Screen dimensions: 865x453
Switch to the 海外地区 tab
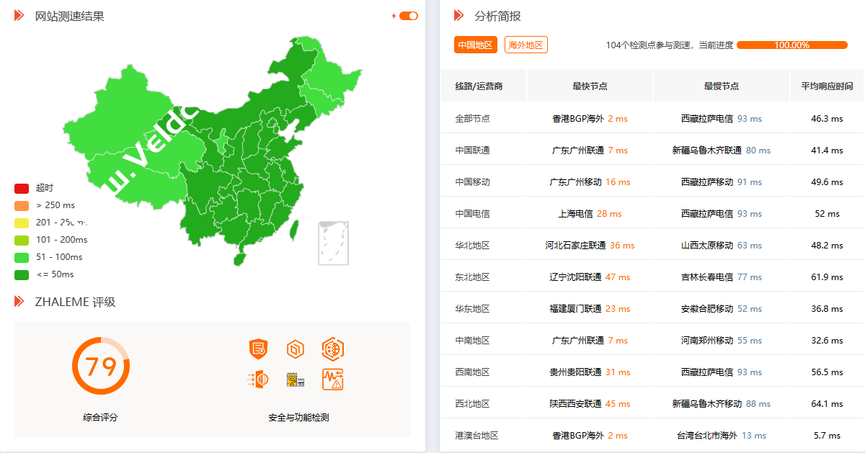click(525, 45)
